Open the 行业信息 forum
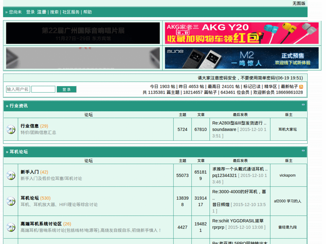This screenshot has width=326, height=244. tap(30, 126)
